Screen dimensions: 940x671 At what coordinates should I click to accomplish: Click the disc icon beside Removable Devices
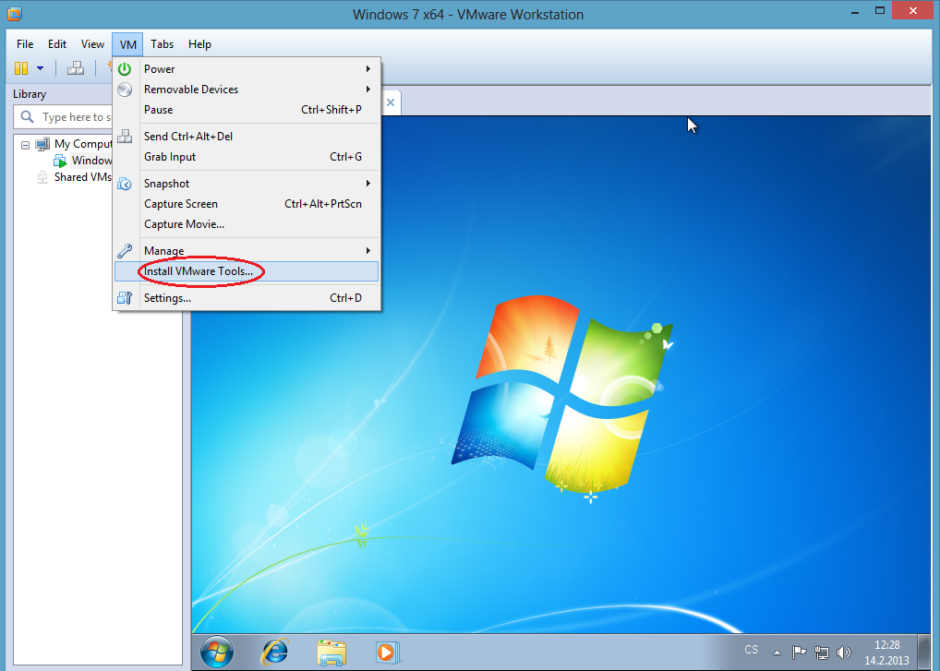124,89
